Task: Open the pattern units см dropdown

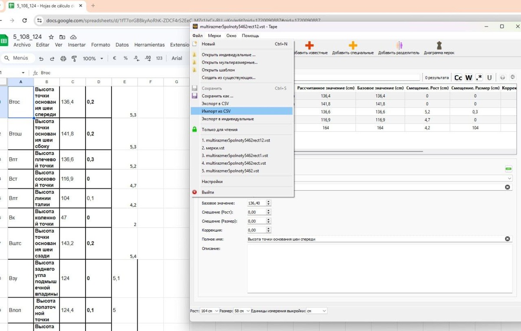Action: 317,311
